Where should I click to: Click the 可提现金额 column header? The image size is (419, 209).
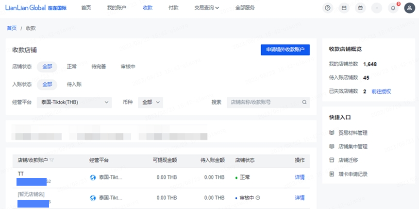165,160
